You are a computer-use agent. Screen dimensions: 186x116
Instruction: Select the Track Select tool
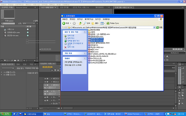183,90
